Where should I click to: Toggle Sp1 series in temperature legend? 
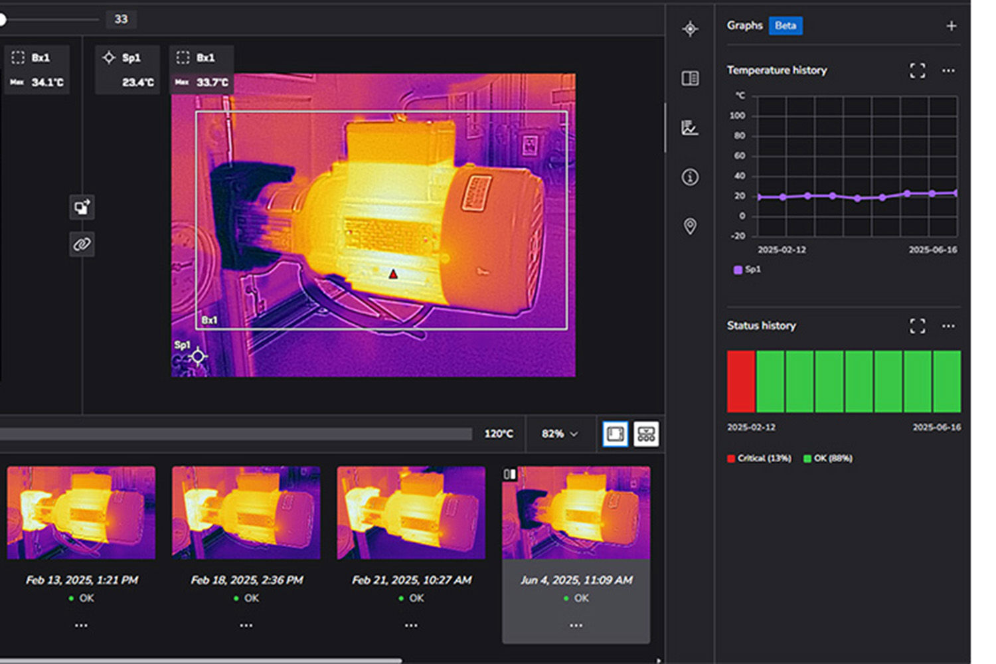pyautogui.click(x=747, y=270)
